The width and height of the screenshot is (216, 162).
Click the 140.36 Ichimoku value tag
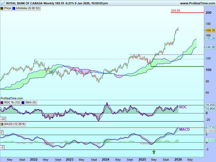[210, 47]
